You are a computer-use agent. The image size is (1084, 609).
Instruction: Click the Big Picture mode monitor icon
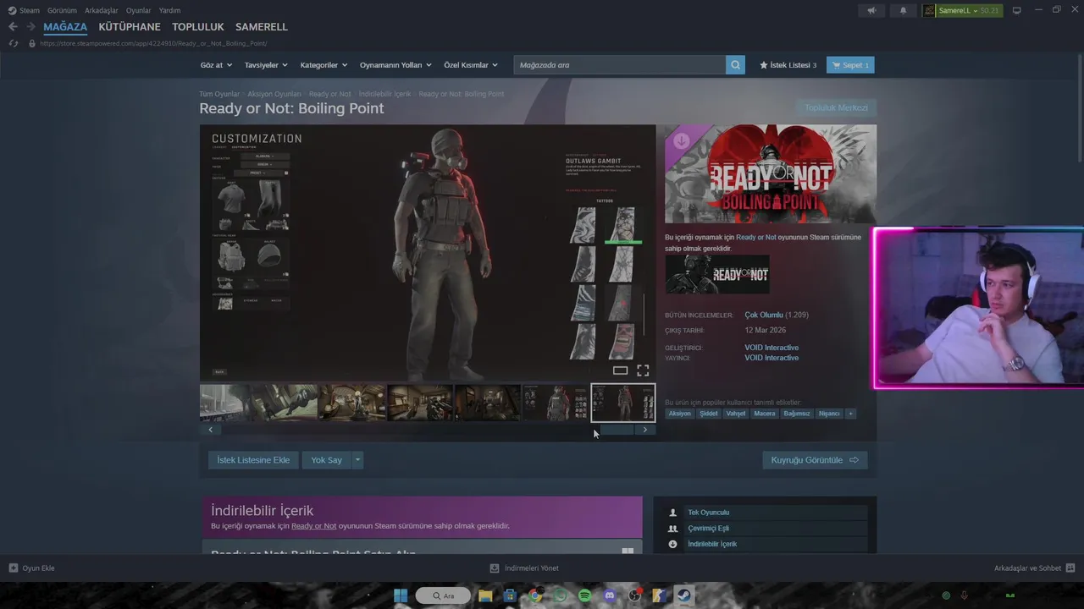tap(1017, 10)
